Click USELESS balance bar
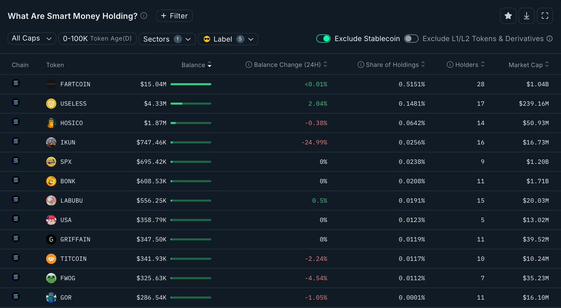Image resolution: width=561 pixels, height=308 pixels. pos(191,104)
